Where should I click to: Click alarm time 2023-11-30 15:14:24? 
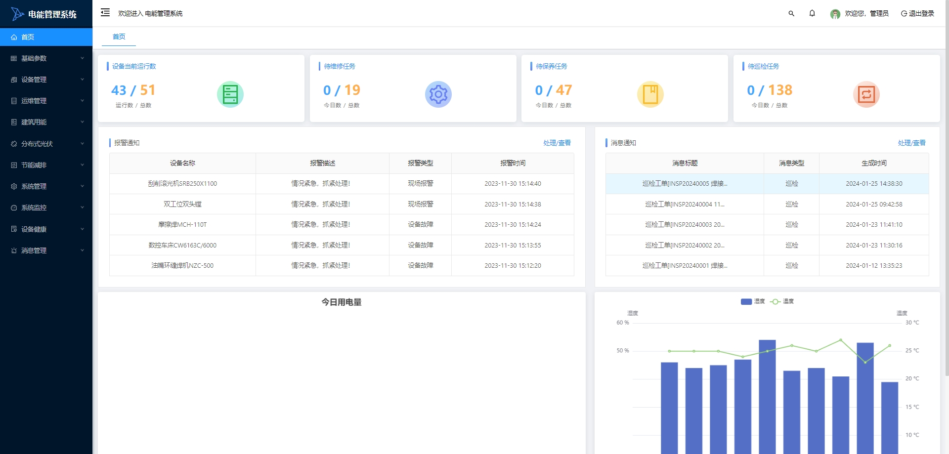point(513,224)
